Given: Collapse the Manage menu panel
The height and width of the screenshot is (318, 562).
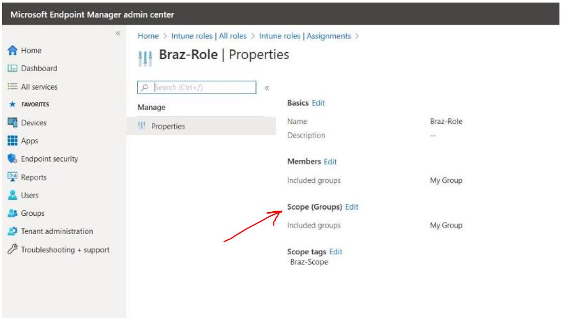Looking at the screenshot, I should click(x=267, y=88).
